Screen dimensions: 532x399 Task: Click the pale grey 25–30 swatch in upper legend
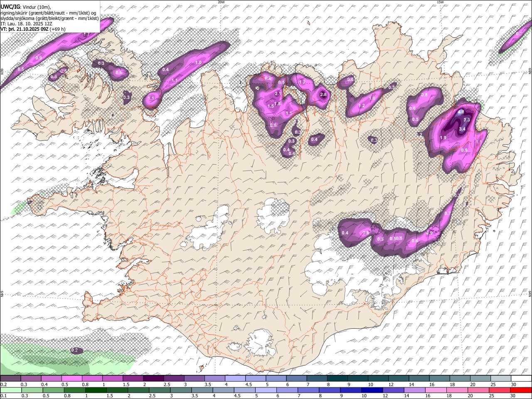(501, 379)
